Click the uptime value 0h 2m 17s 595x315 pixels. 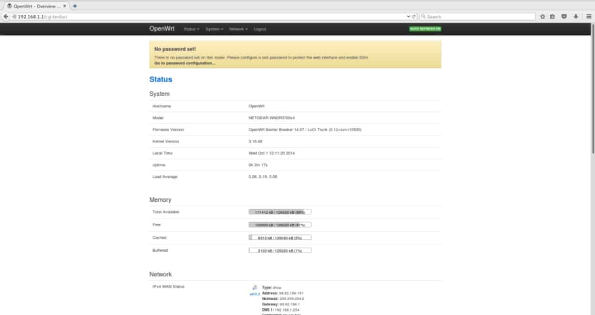[x=258, y=165]
